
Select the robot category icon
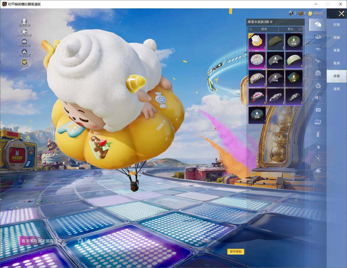pyautogui.click(x=318, y=85)
